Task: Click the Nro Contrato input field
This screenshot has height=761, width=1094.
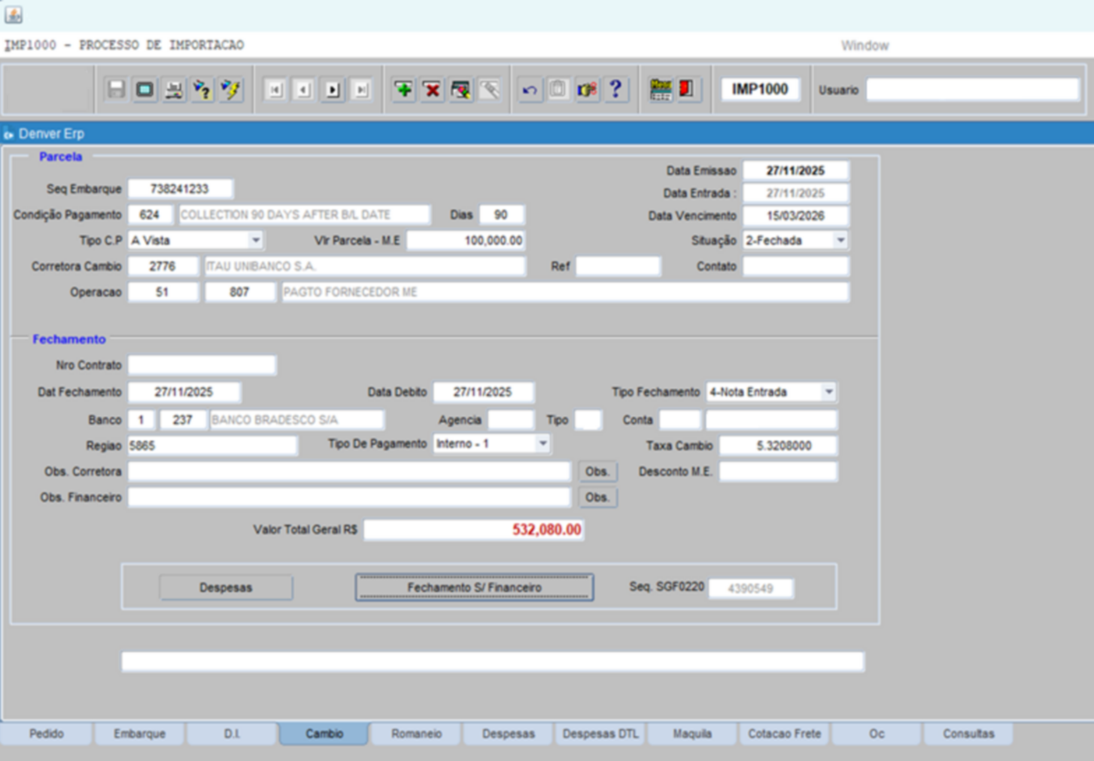Action: 202,365
